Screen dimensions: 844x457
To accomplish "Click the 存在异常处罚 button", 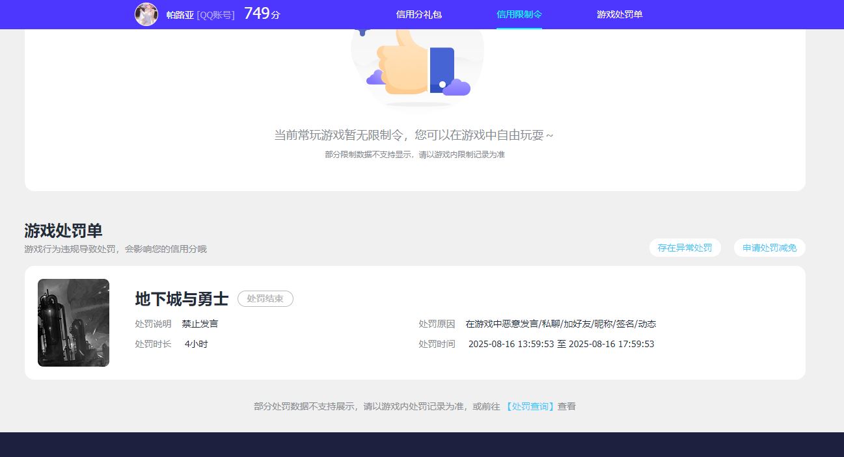I will pyautogui.click(x=685, y=248).
